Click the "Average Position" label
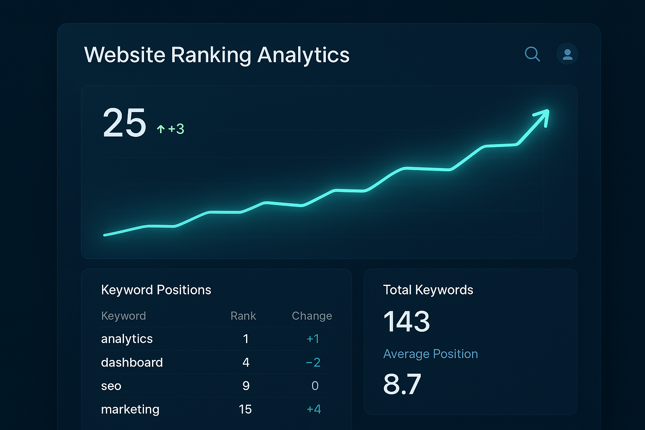This screenshot has height=430, width=645. pos(430,354)
